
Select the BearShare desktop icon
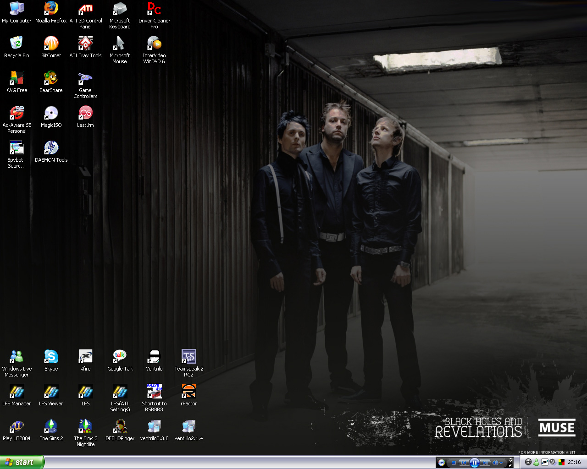[x=51, y=82]
